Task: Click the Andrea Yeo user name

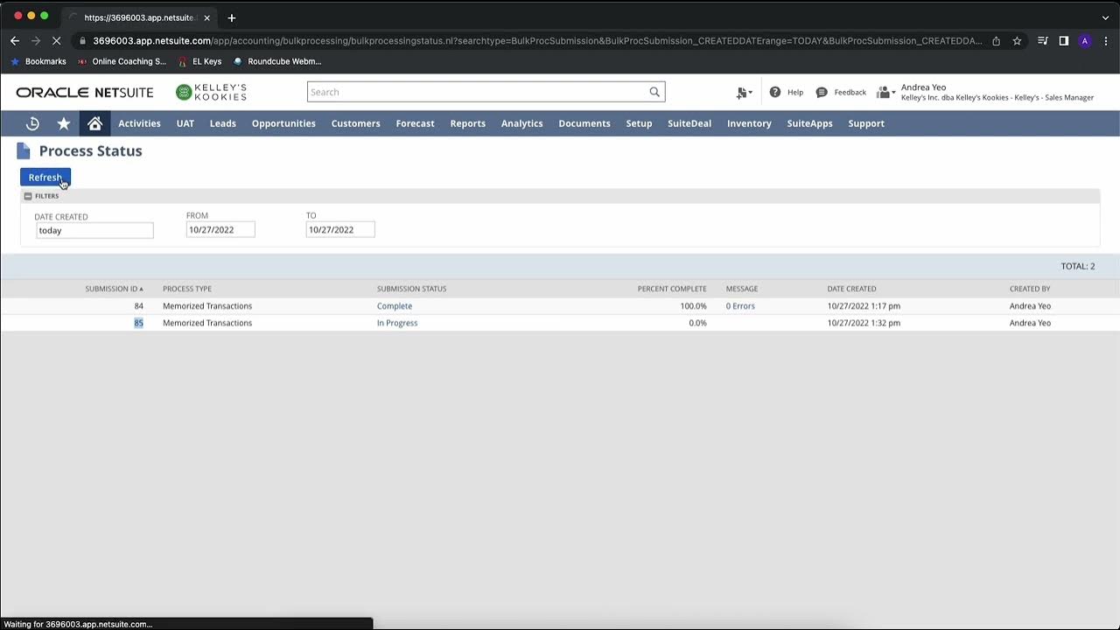Action: point(923,87)
